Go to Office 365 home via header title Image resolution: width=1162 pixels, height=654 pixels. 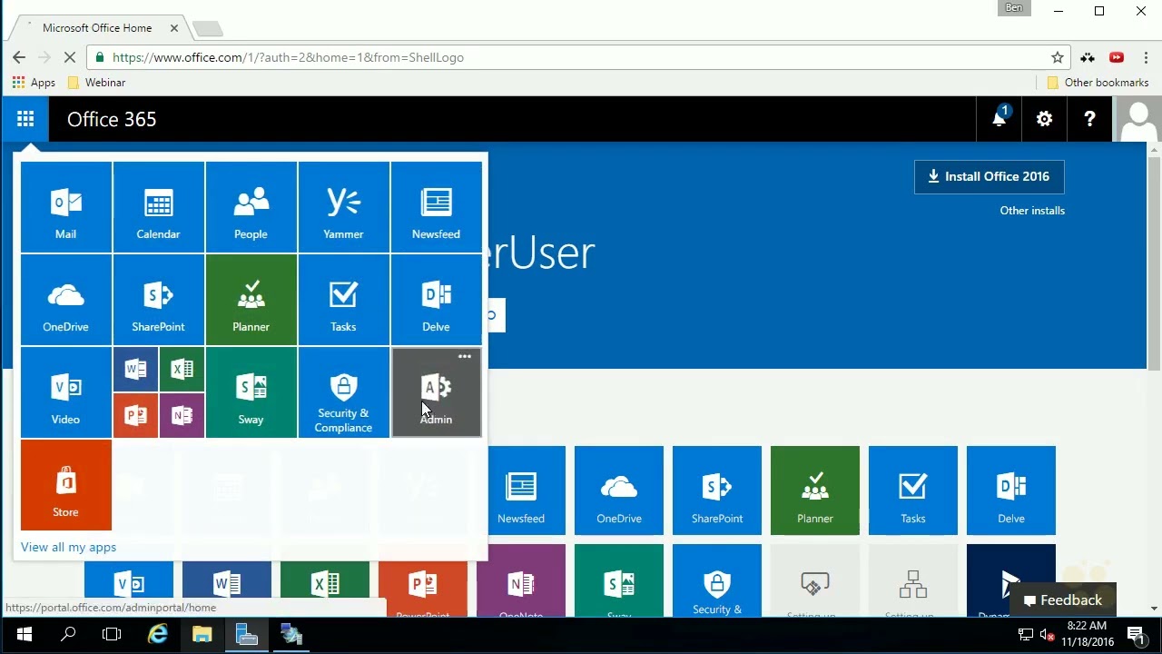coord(112,119)
